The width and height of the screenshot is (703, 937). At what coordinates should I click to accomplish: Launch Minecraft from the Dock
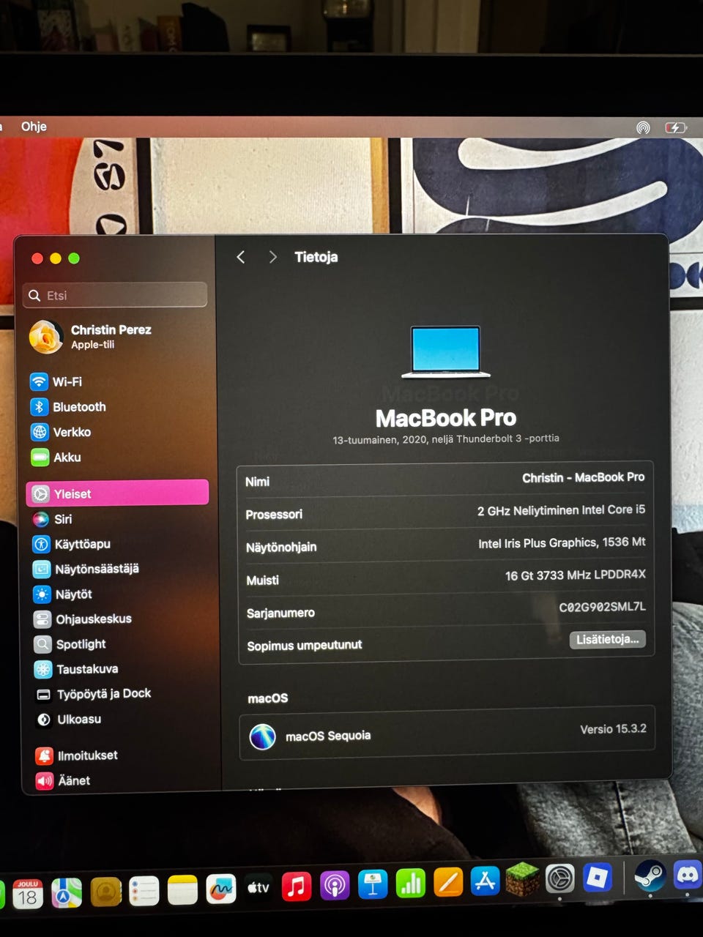tap(523, 879)
